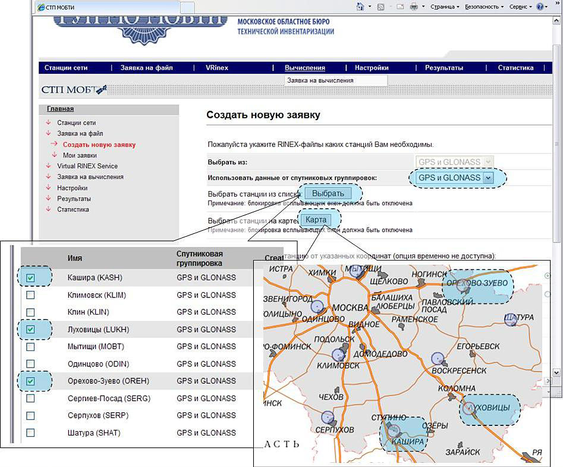The image size is (563, 467).
Task: Toggle the Климовск (KLIM) checkbox
Action: [30, 295]
